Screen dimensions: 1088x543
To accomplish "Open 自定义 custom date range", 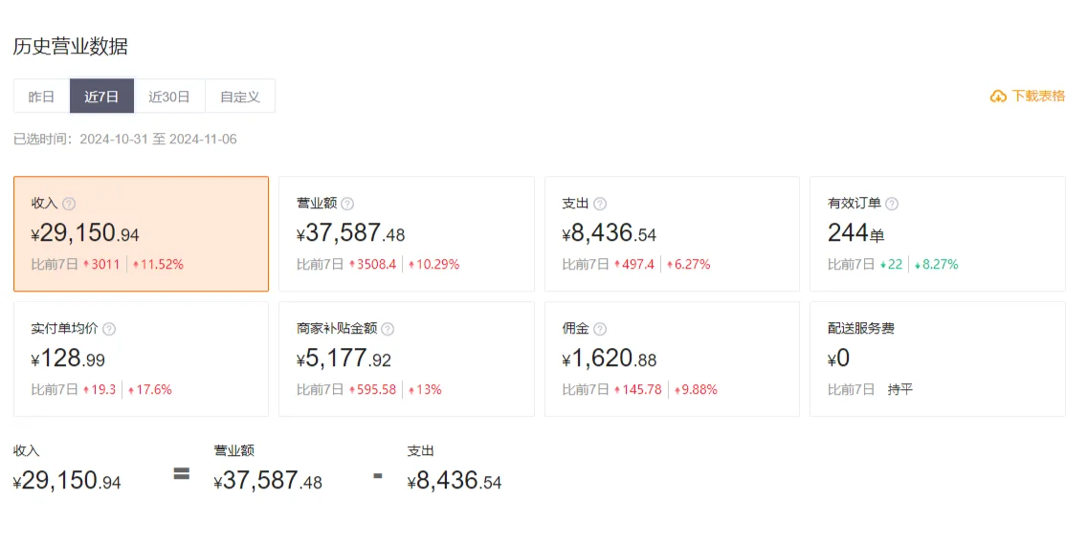I will click(240, 97).
